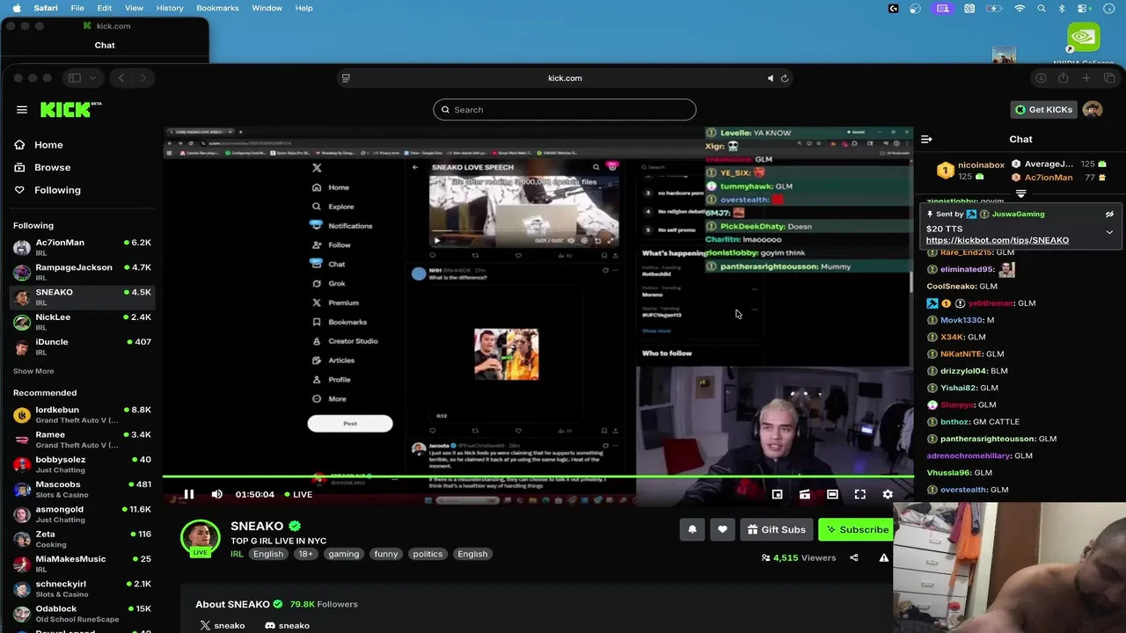Create a clip of stream
1126x633 pixels.
pyautogui.click(x=805, y=494)
